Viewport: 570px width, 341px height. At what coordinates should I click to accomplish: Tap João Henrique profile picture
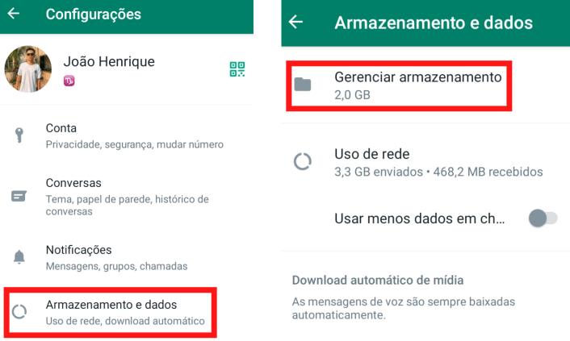tap(28, 69)
